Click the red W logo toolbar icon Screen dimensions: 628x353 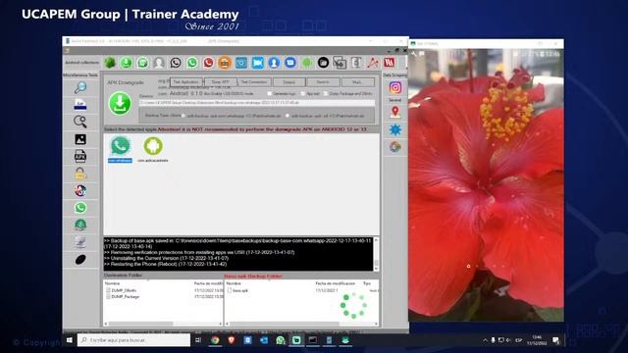[x=390, y=63]
